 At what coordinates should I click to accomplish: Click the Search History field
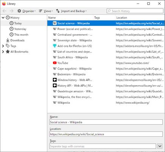(x=135, y=11)
